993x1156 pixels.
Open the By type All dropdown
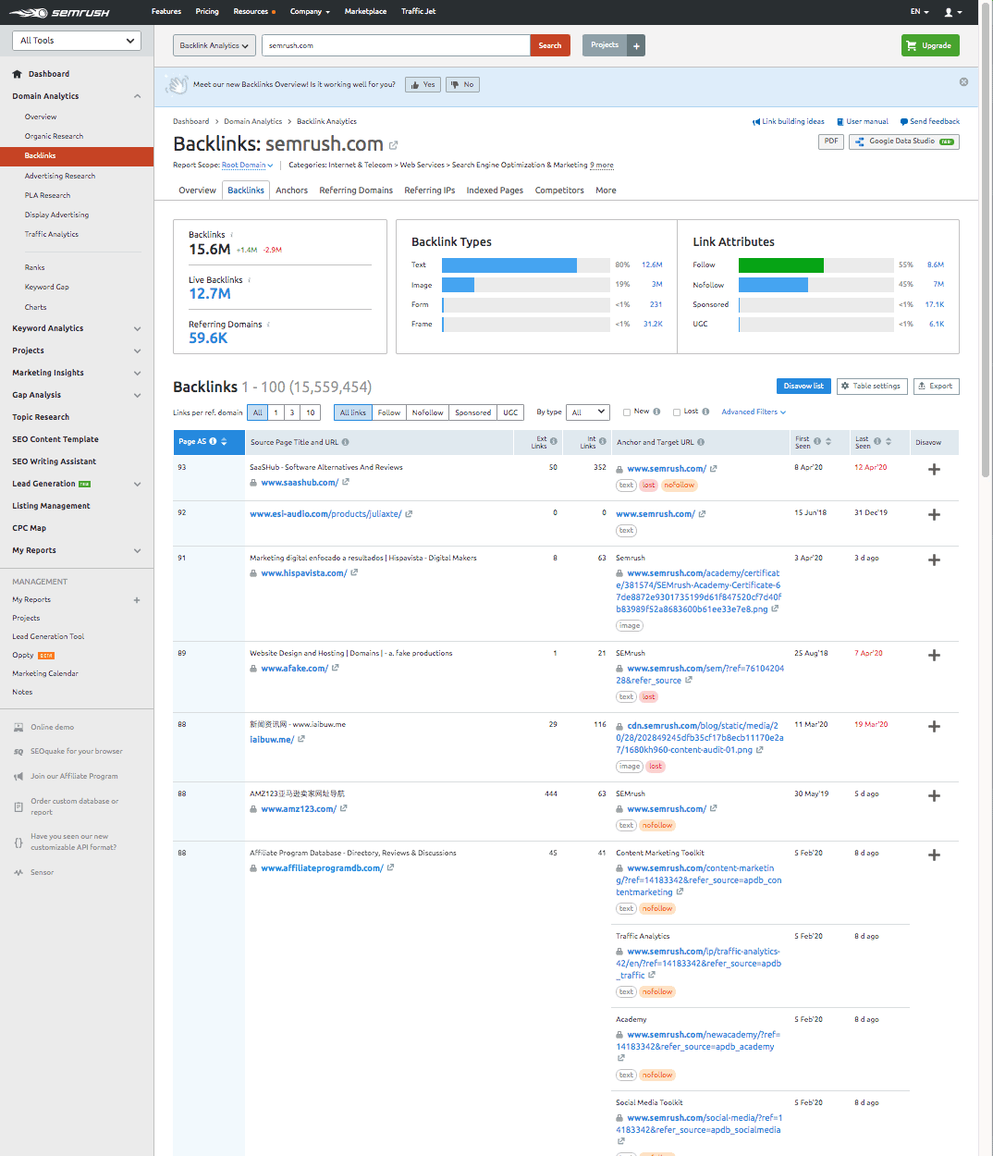588,412
